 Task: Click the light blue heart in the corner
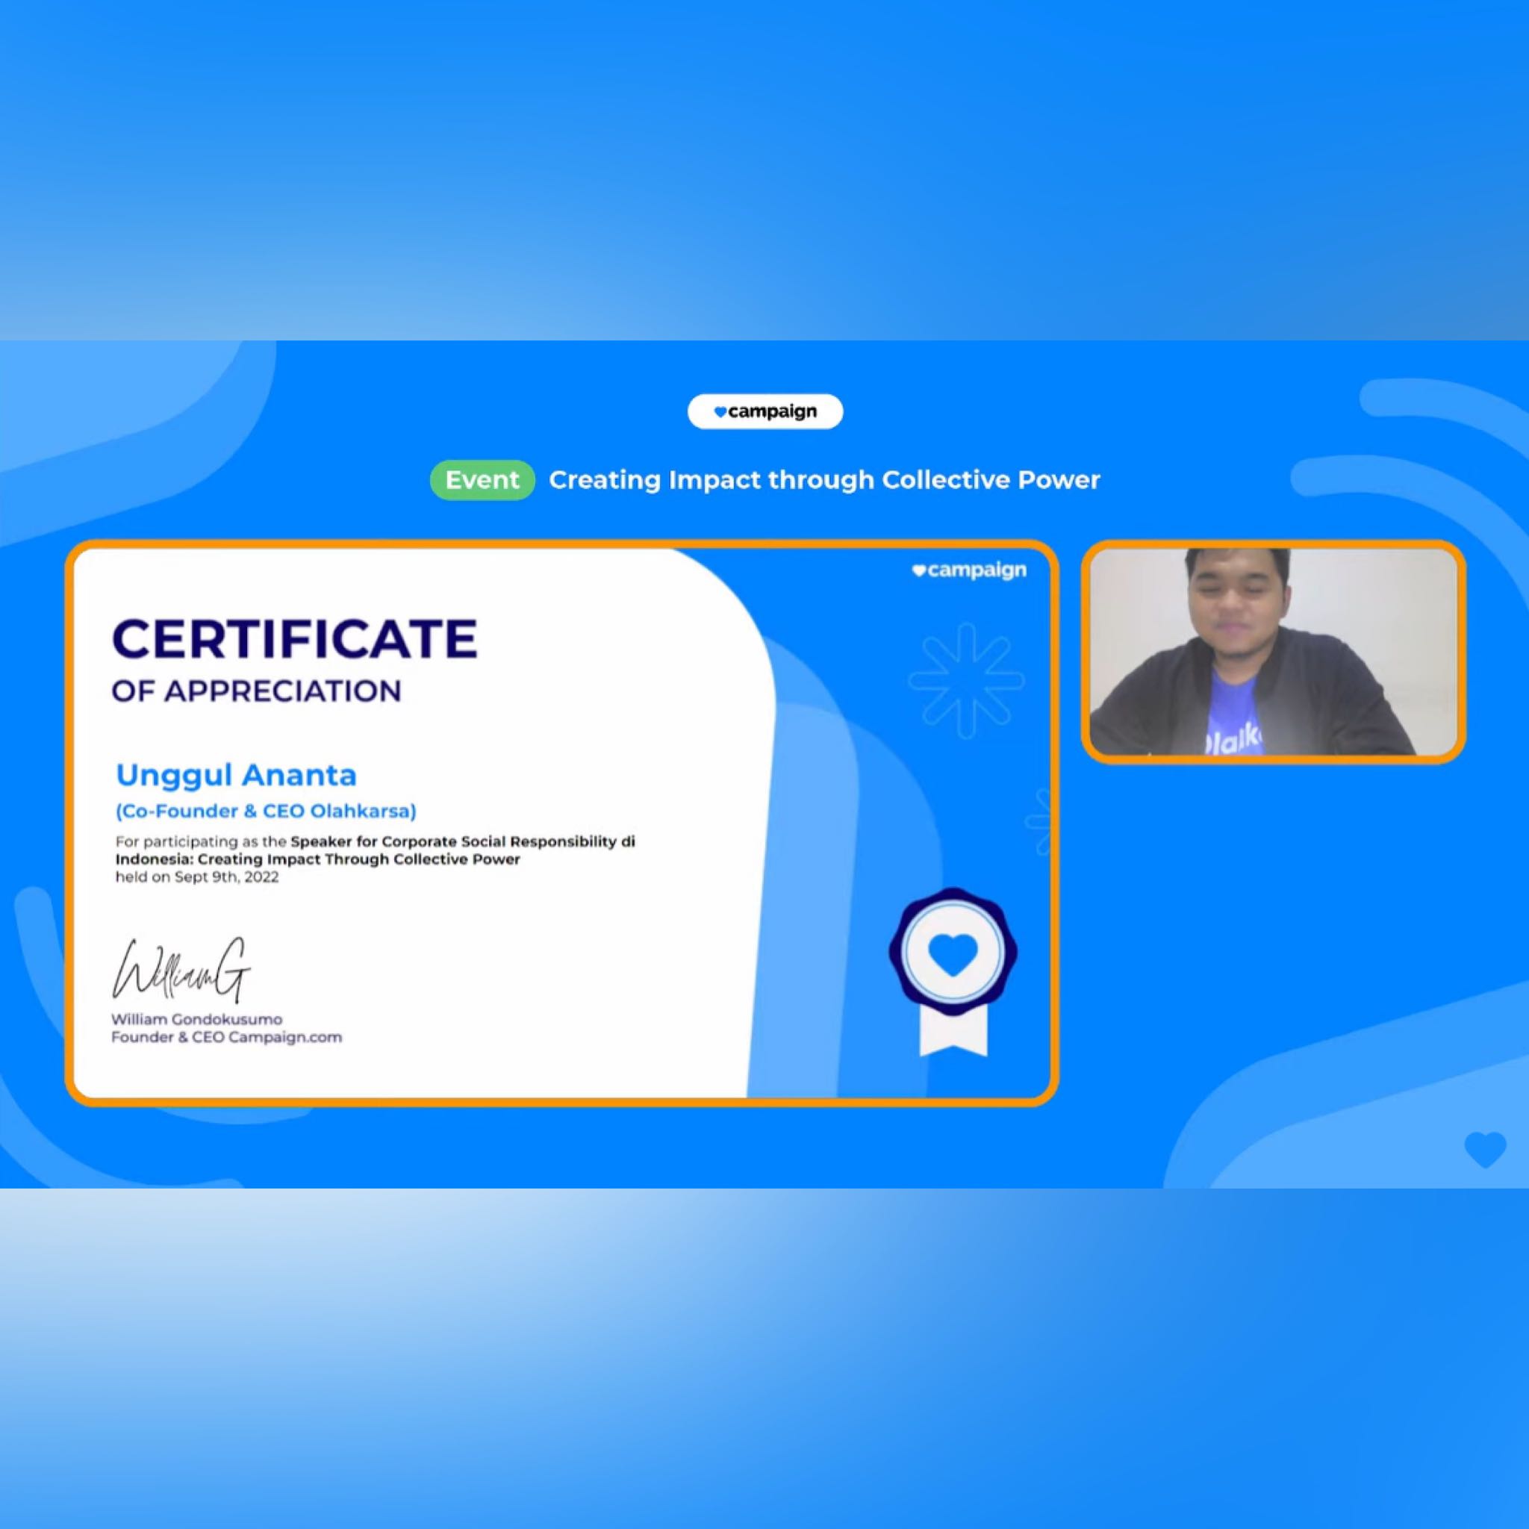(1486, 1150)
